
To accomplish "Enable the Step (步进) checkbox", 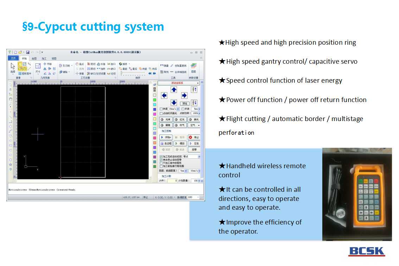I will point(183,109).
